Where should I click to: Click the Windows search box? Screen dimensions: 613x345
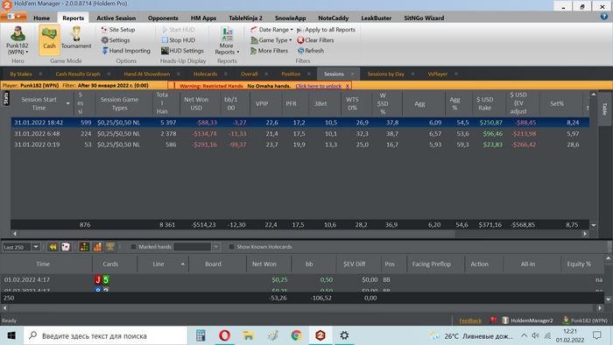[106, 336]
